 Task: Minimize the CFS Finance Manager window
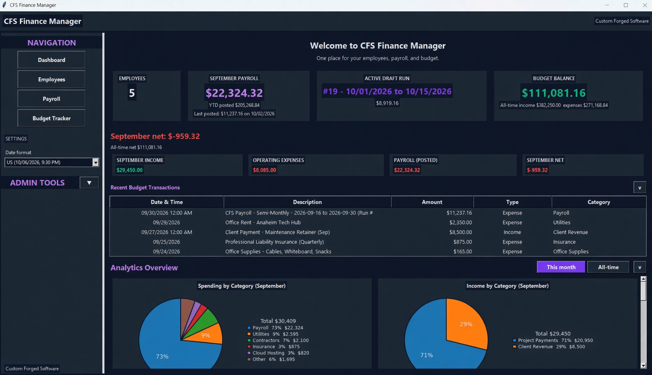607,5
